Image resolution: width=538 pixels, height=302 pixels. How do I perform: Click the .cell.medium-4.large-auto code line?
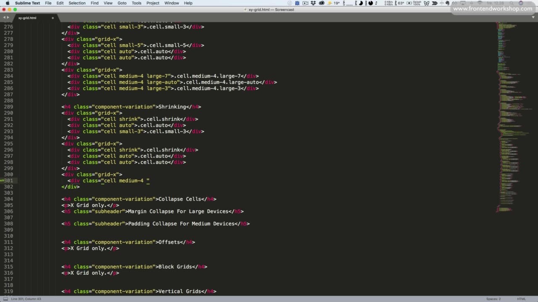coord(172,82)
